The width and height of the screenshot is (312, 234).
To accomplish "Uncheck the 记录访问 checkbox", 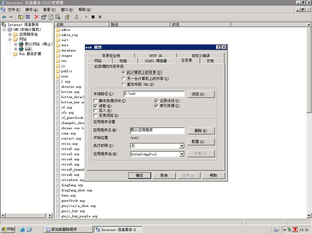I will [x=156, y=101].
